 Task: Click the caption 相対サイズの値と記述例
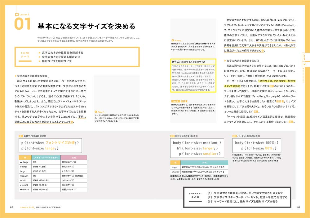(x=186, y=136)
